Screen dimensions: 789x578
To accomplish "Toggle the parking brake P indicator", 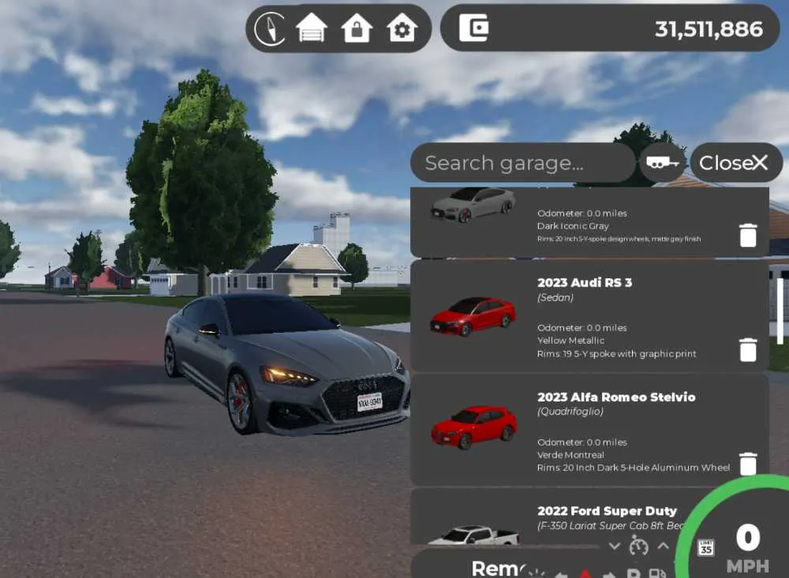I will [x=634, y=573].
